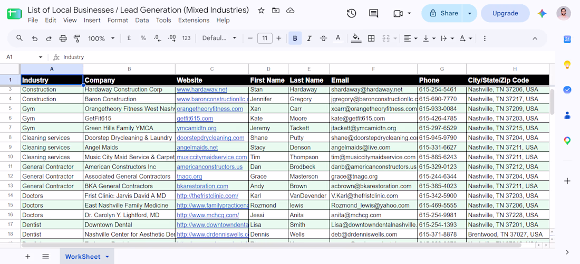Format as currency with pound icon

click(129, 38)
